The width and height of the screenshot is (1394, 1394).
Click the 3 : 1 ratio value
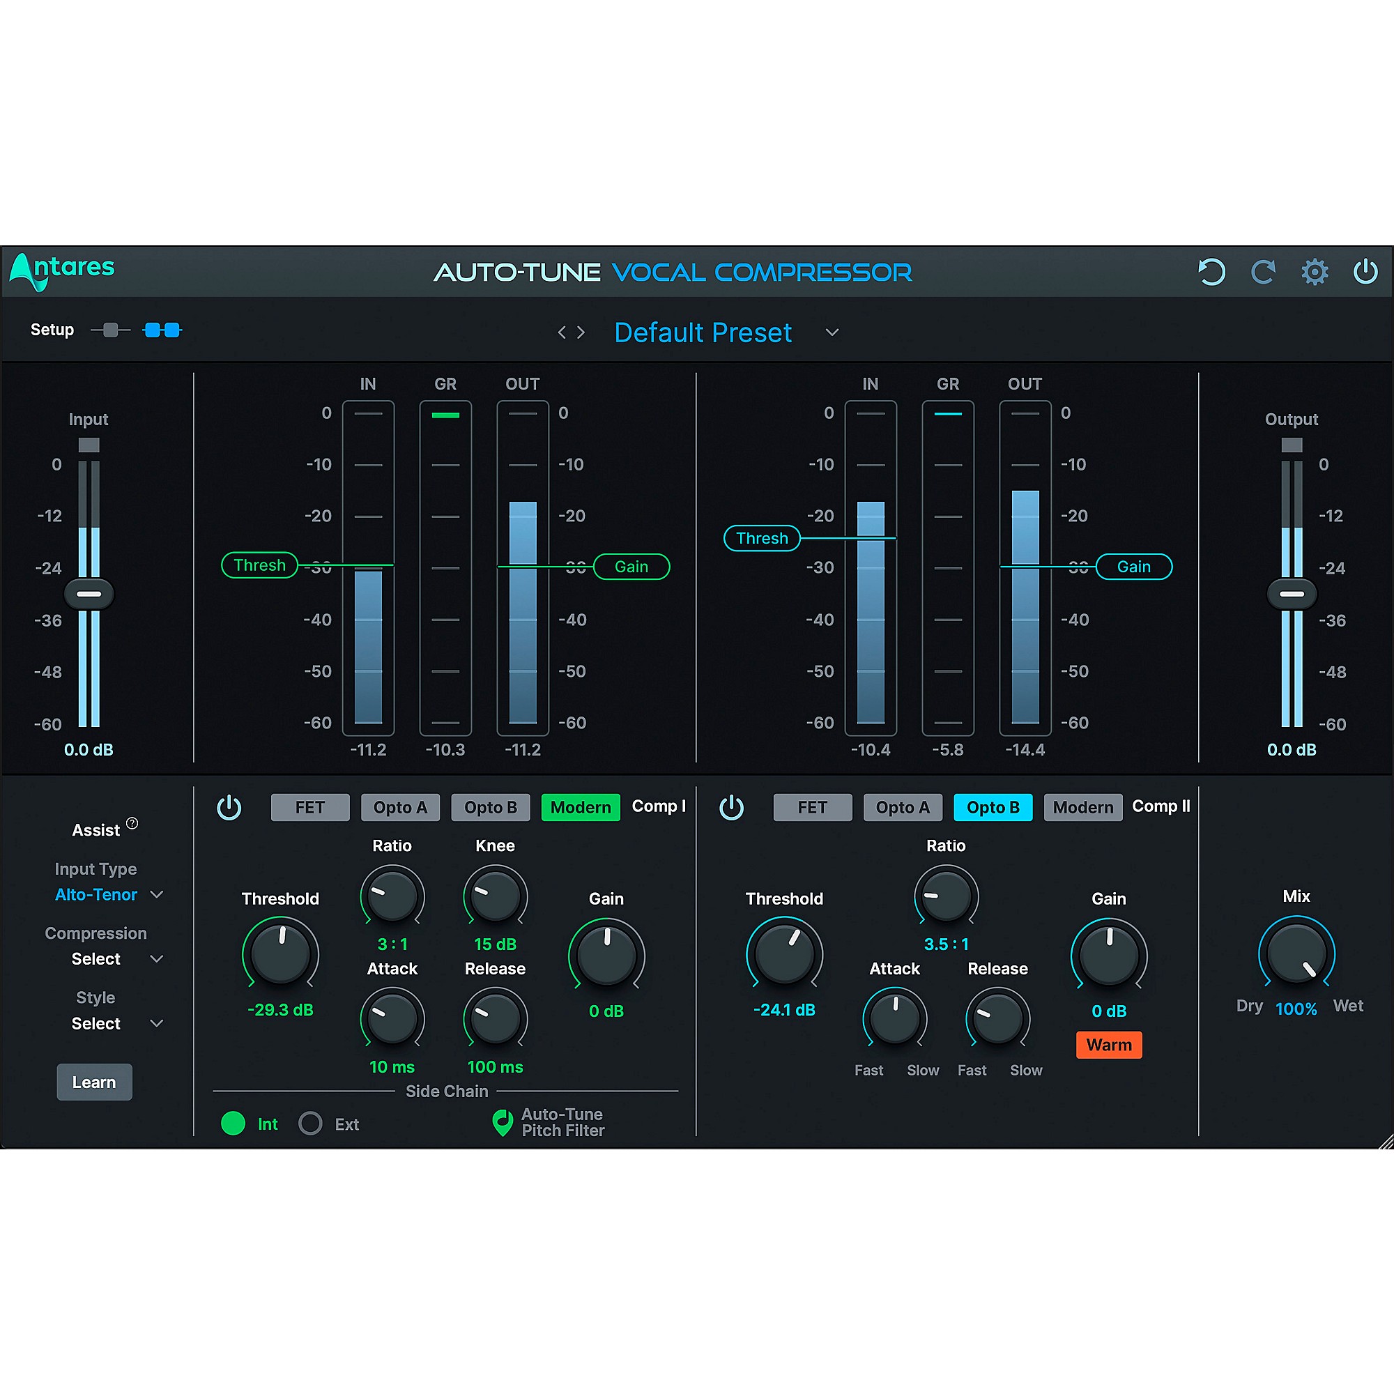coord(392,944)
